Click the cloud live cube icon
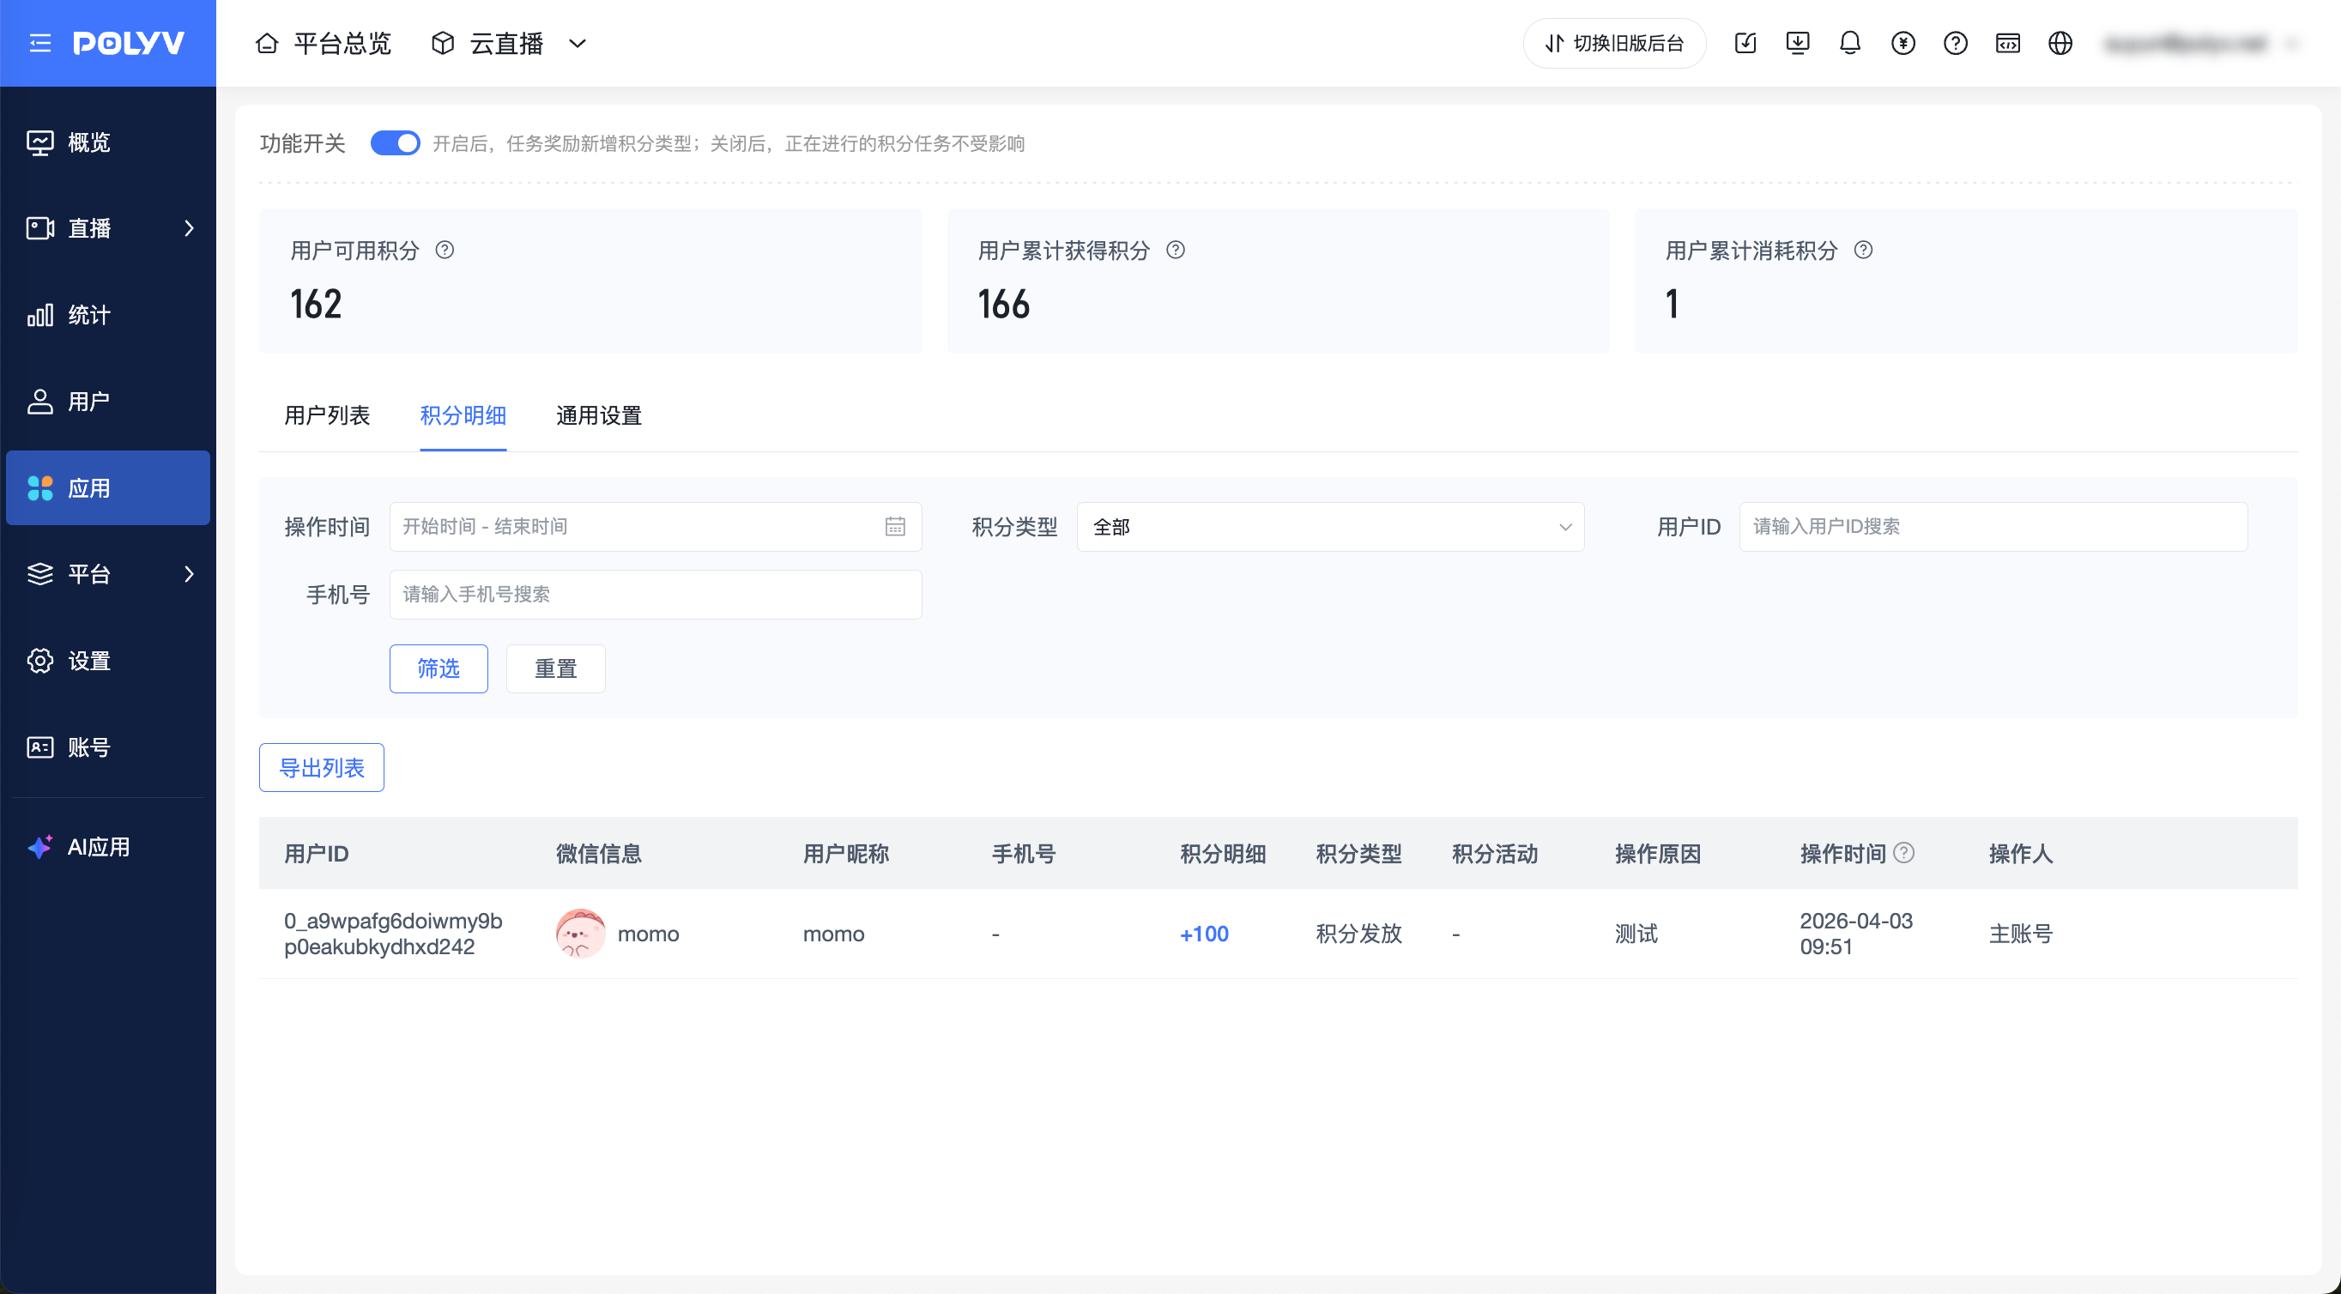 [443, 43]
